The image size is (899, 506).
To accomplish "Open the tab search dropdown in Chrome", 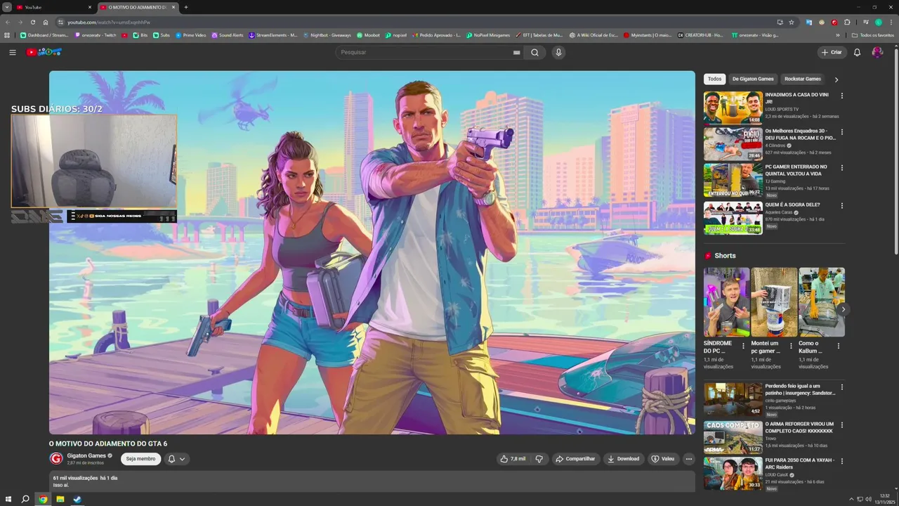I will pos(6,7).
